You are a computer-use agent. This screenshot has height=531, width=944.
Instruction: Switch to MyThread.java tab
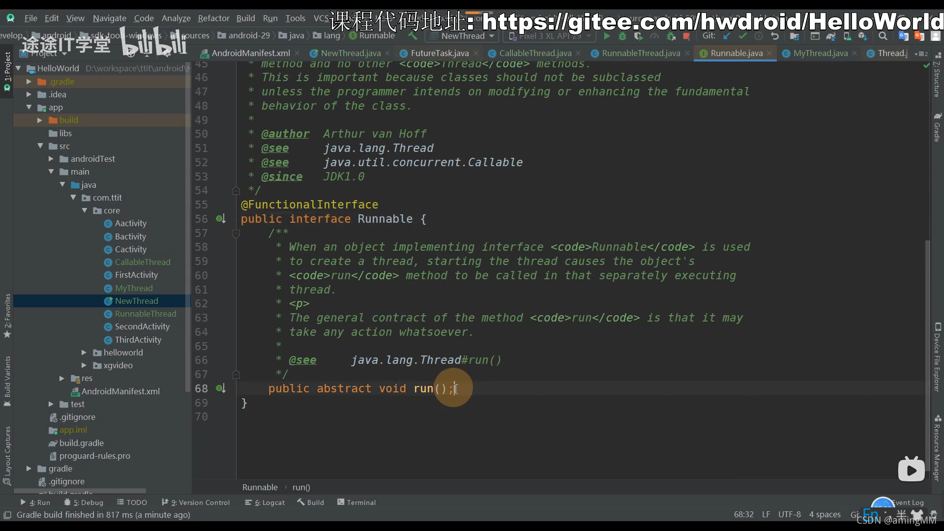click(x=820, y=53)
